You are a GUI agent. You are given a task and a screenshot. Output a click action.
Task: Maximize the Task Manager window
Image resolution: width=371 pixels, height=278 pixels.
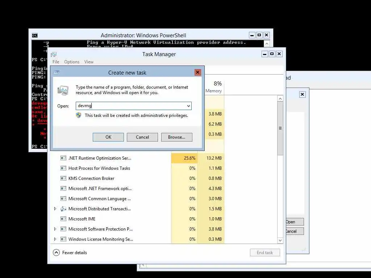pyautogui.click(x=272, y=54)
